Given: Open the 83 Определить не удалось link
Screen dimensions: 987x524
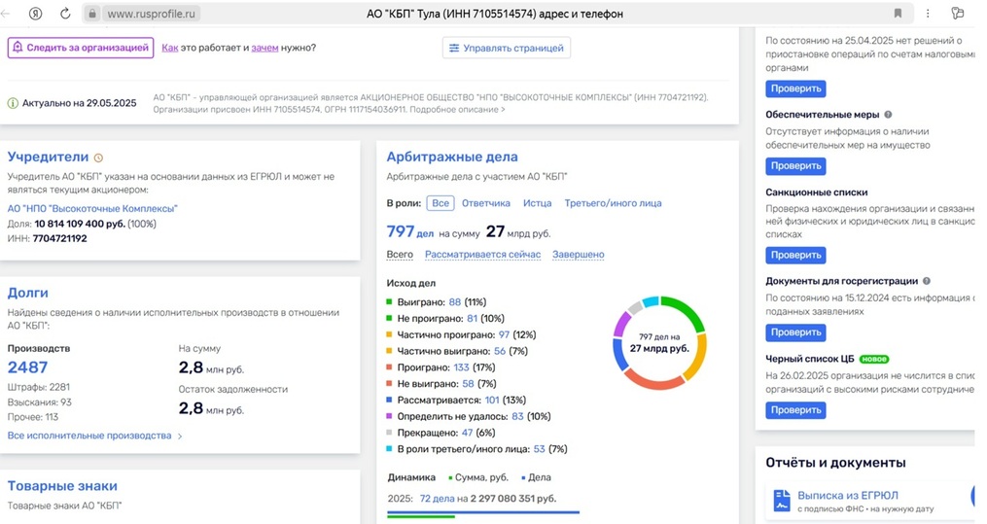Looking at the screenshot, I should tap(517, 416).
